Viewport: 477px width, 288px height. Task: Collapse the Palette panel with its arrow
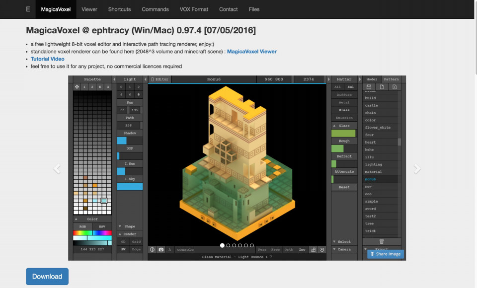point(114,79)
